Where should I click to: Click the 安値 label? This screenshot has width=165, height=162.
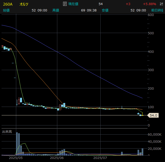(x=105, y=10)
